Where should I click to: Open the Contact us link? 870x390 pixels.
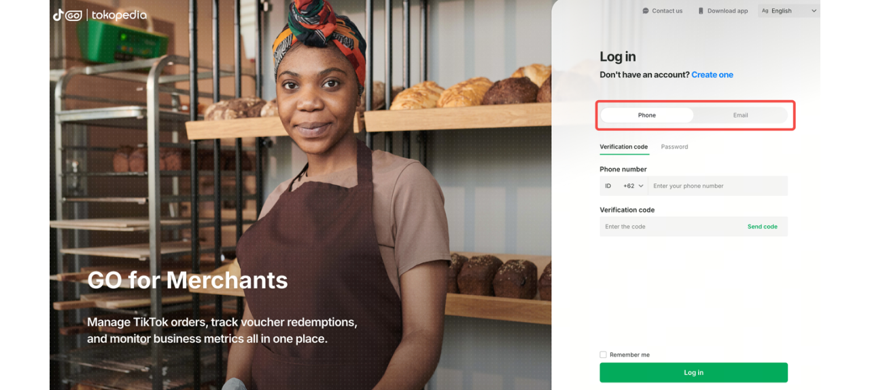point(663,11)
